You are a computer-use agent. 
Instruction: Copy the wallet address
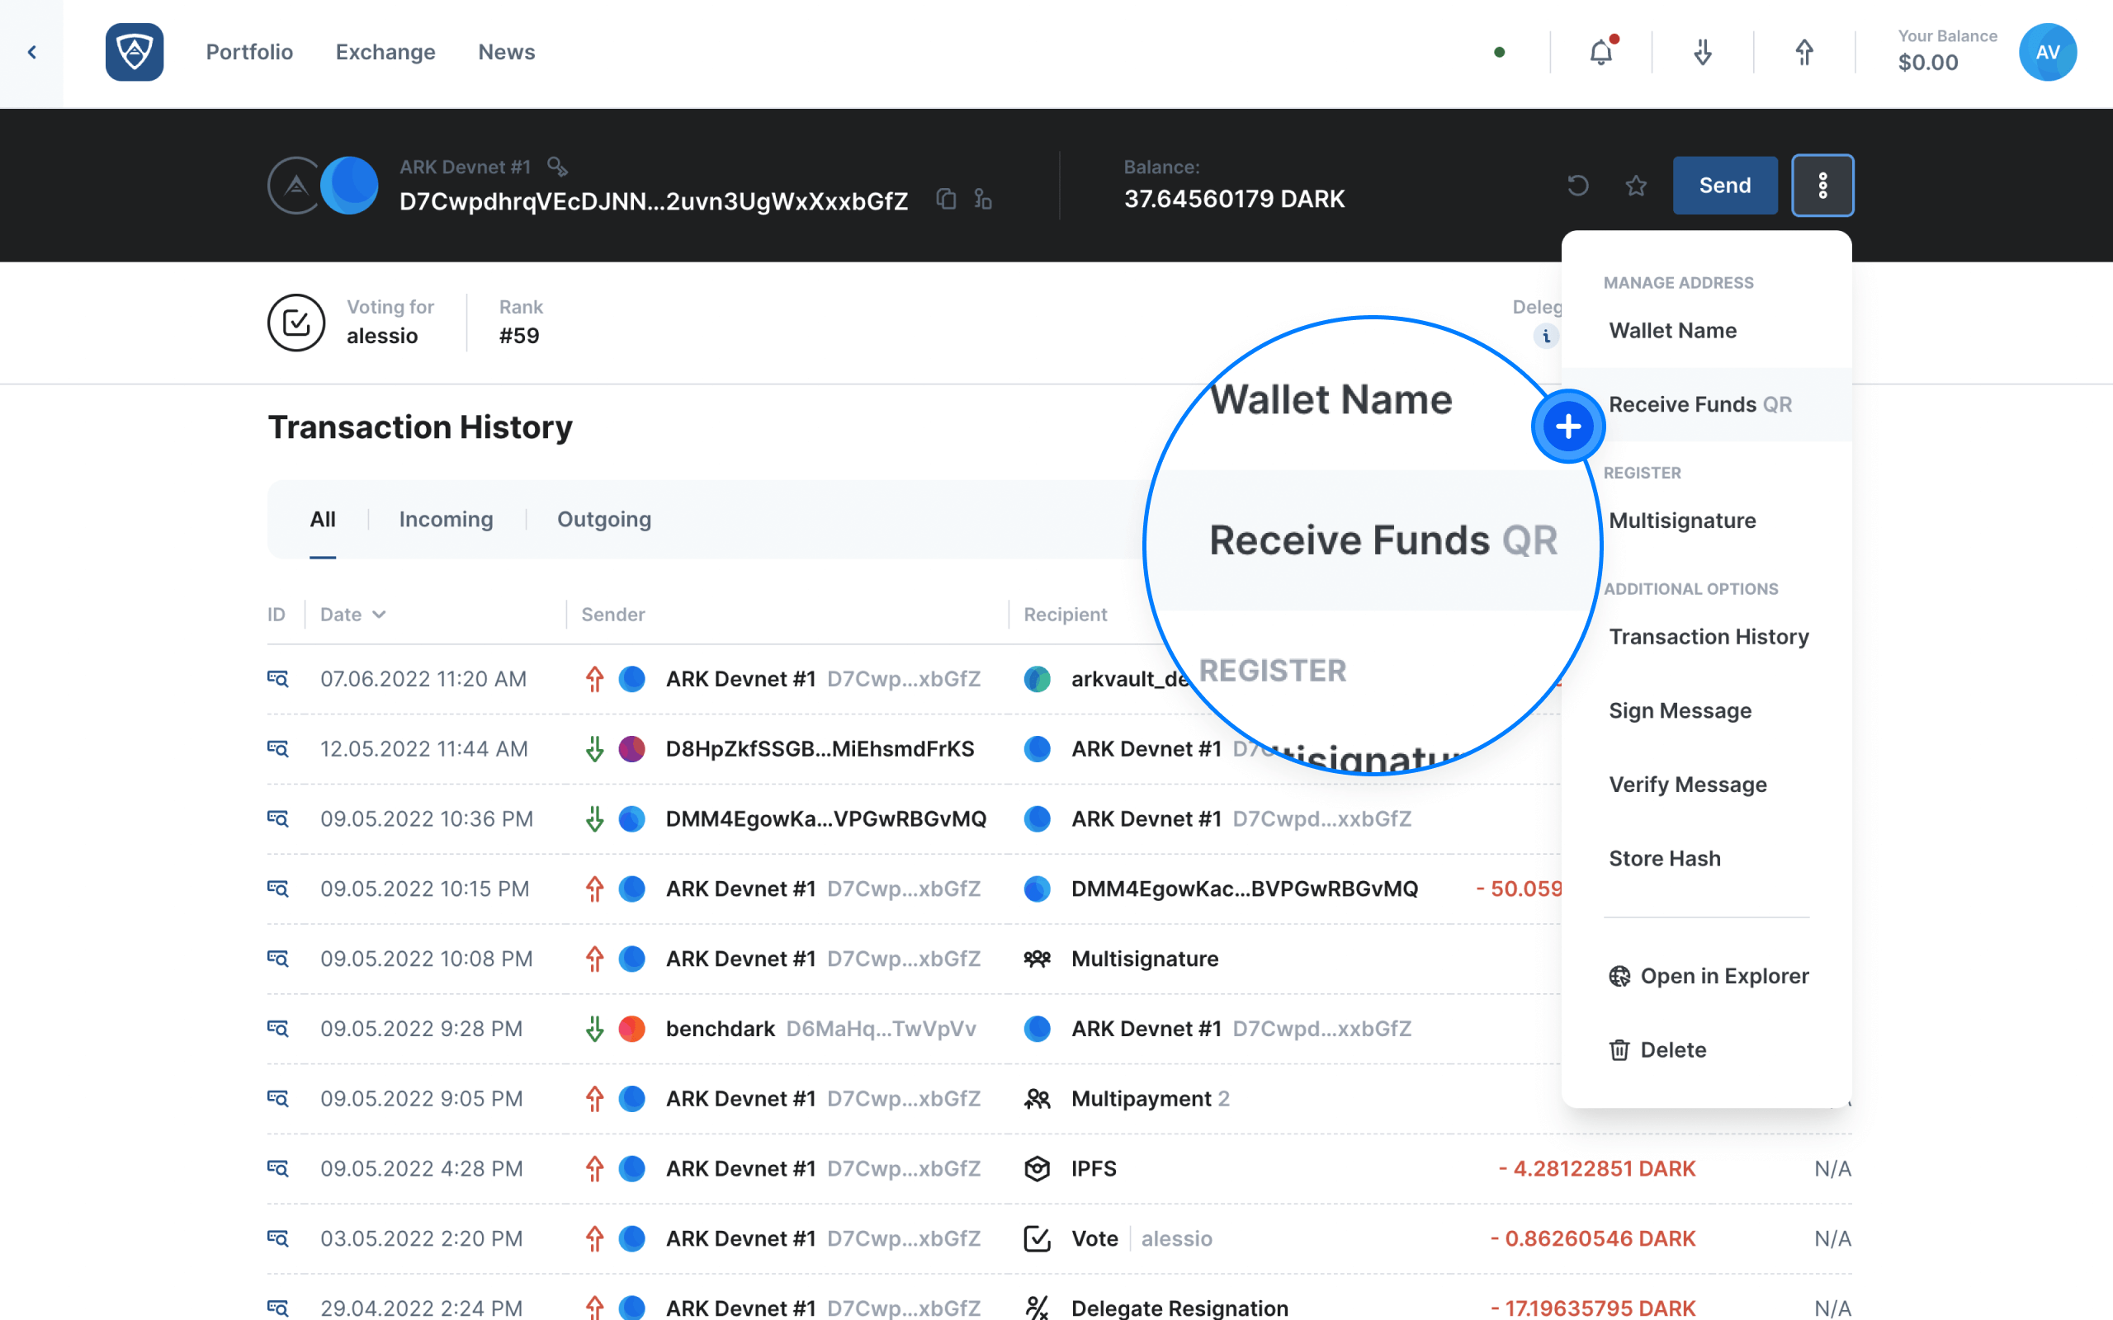pyautogui.click(x=946, y=200)
